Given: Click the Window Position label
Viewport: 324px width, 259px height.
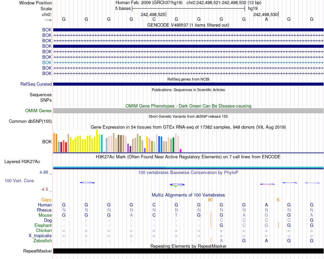Looking at the screenshot, I should point(35,3).
